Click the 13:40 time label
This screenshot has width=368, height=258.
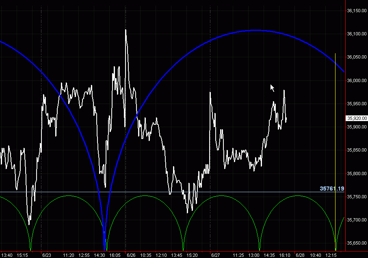pos(7,255)
